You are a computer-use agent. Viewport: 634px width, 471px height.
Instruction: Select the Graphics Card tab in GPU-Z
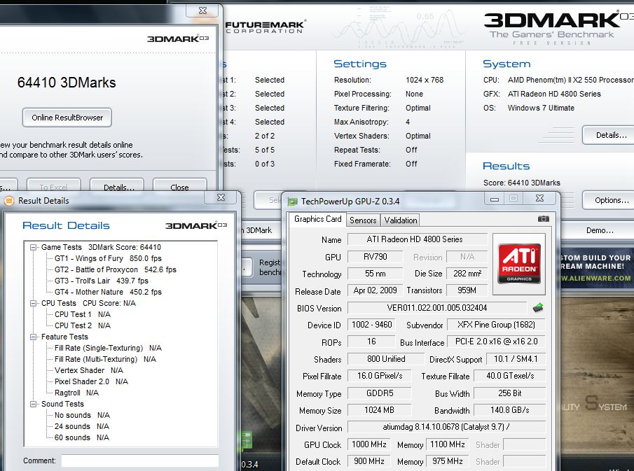[x=318, y=219]
